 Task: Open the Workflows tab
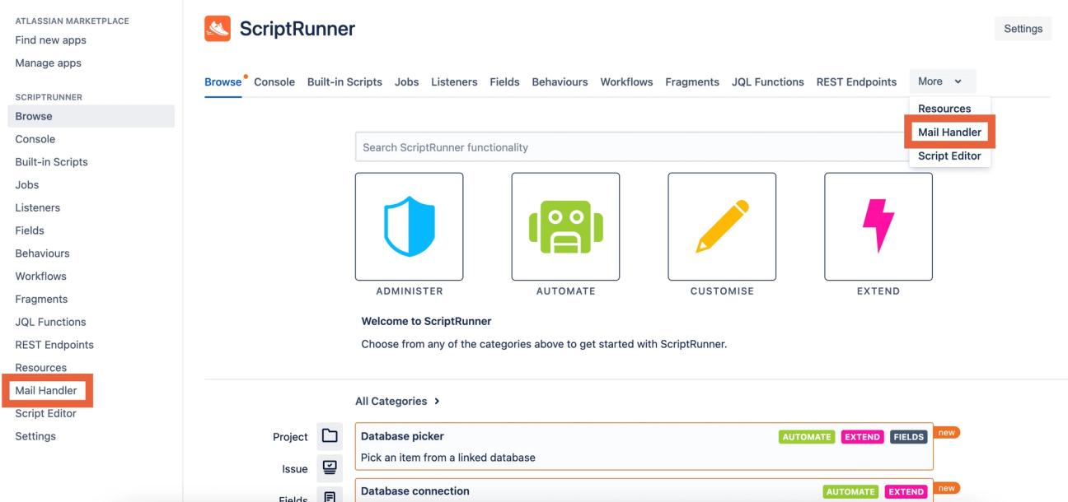click(x=626, y=81)
